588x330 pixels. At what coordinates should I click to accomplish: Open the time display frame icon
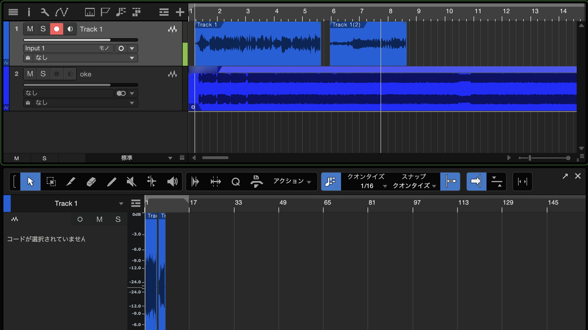[90, 12]
